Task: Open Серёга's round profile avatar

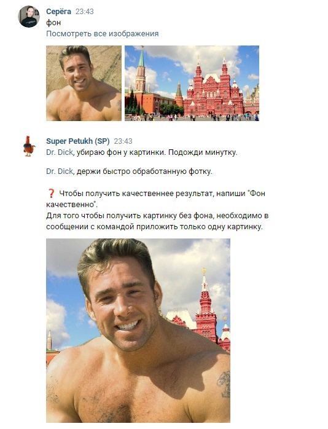Action: [29, 17]
